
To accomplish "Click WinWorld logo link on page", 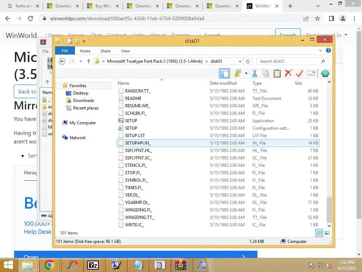I will point(21,35).
